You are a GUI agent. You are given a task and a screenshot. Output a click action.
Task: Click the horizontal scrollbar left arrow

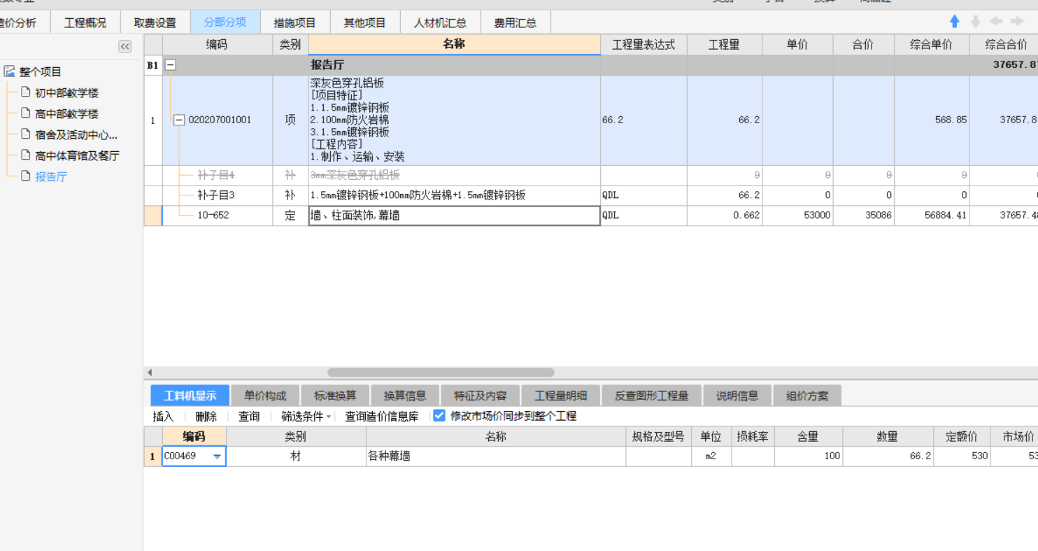[x=150, y=372]
